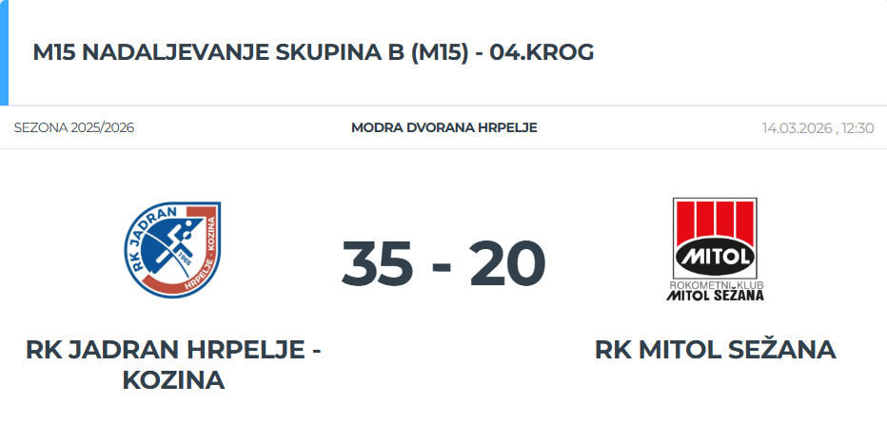887x424 pixels.
Task: Click the blue accent bar beside the title
Action: click(4, 53)
